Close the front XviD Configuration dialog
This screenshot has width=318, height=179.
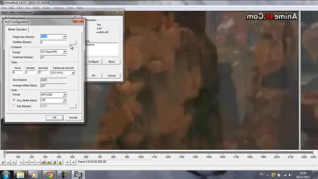coord(79,21)
